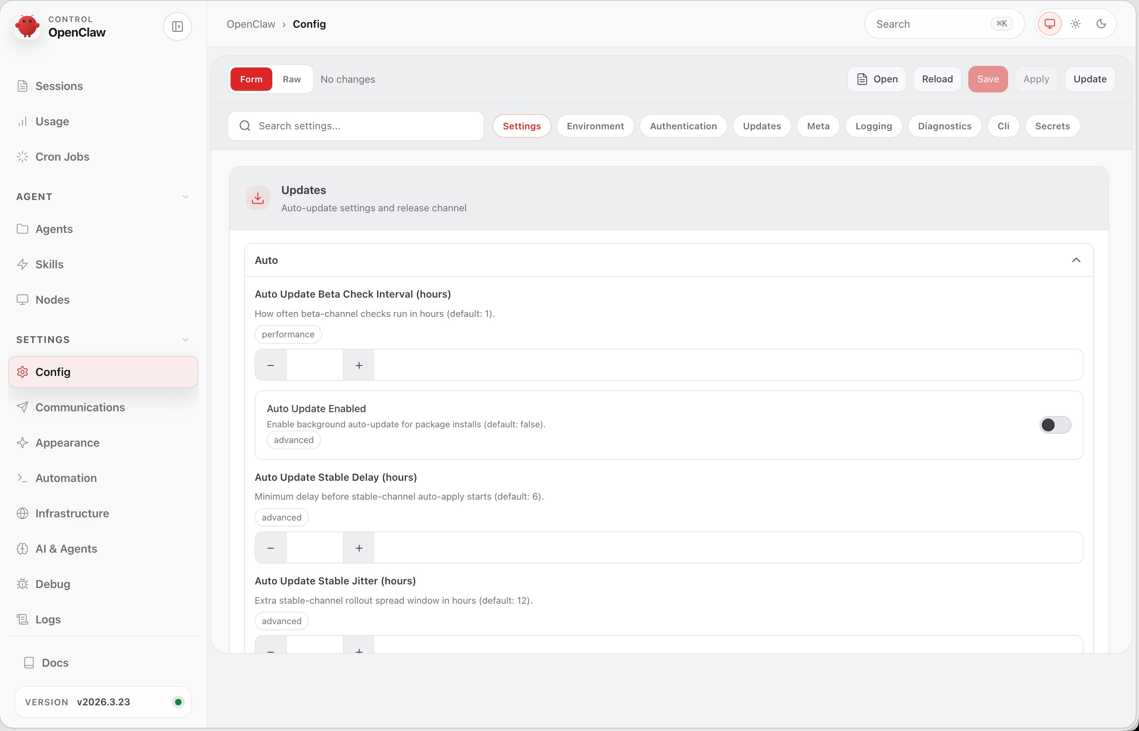Image resolution: width=1139 pixels, height=731 pixels.
Task: Click the performance tag chip
Action: (288, 334)
